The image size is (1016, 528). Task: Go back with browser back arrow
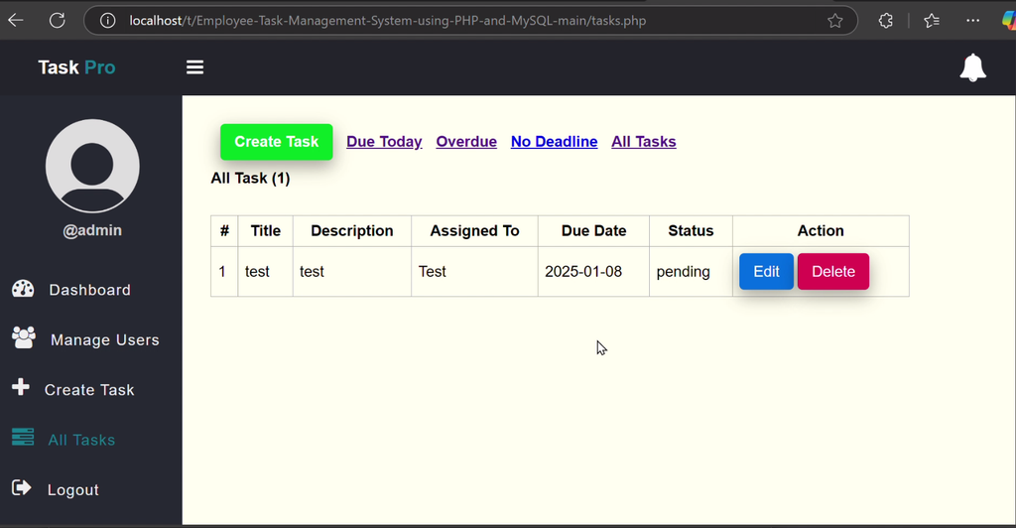[x=16, y=21]
